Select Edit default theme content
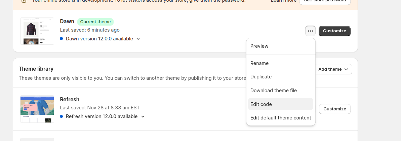The image size is (401, 141). (x=281, y=118)
